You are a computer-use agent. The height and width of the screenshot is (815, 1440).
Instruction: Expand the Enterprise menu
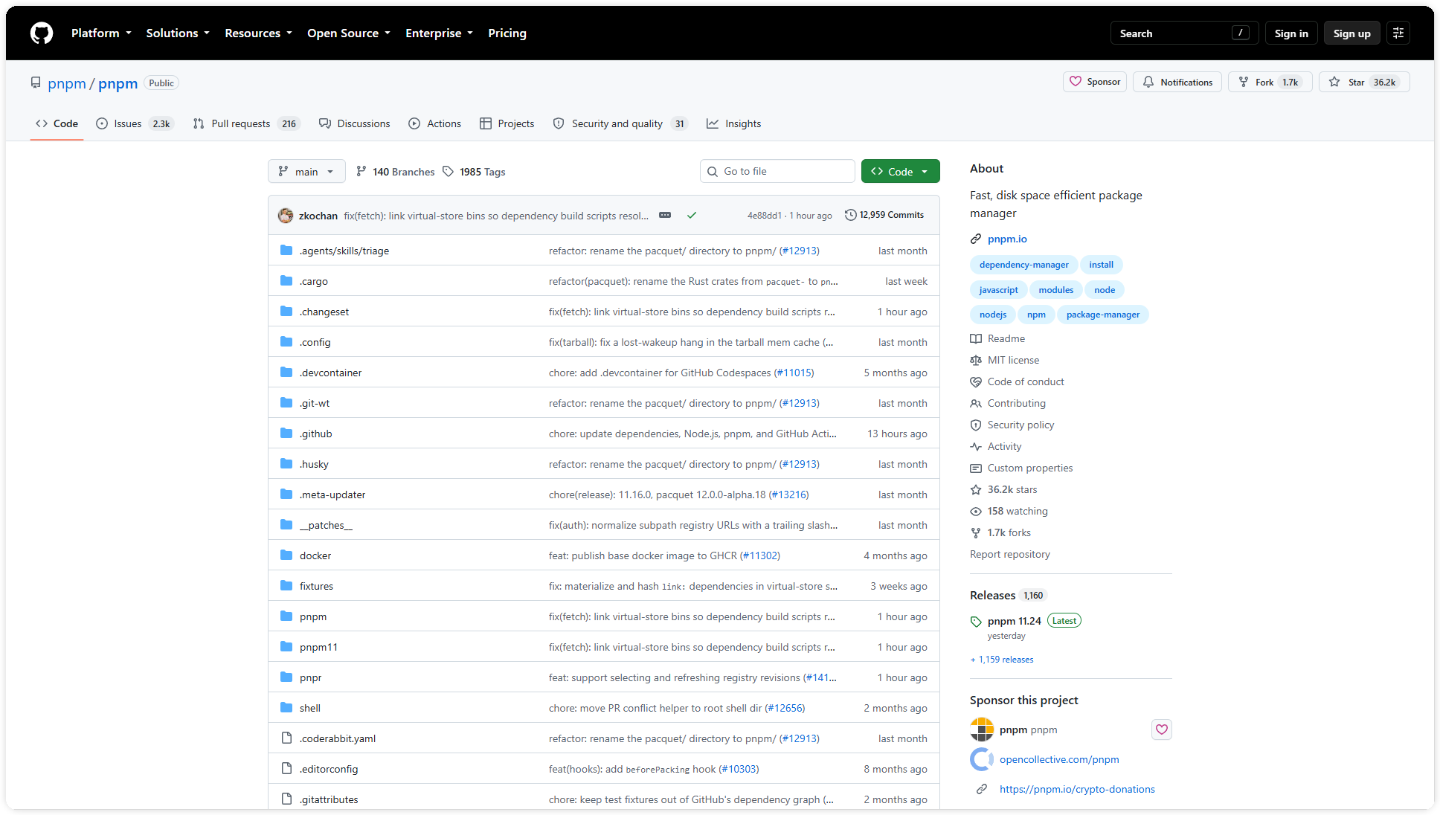click(439, 33)
